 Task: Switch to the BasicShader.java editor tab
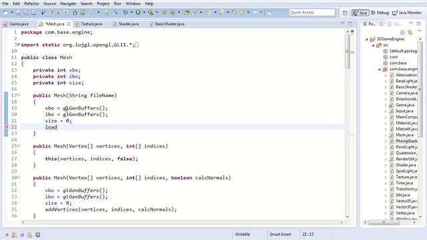tap(167, 24)
